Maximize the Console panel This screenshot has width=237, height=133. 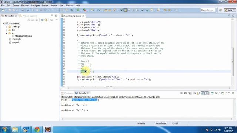click(233, 93)
